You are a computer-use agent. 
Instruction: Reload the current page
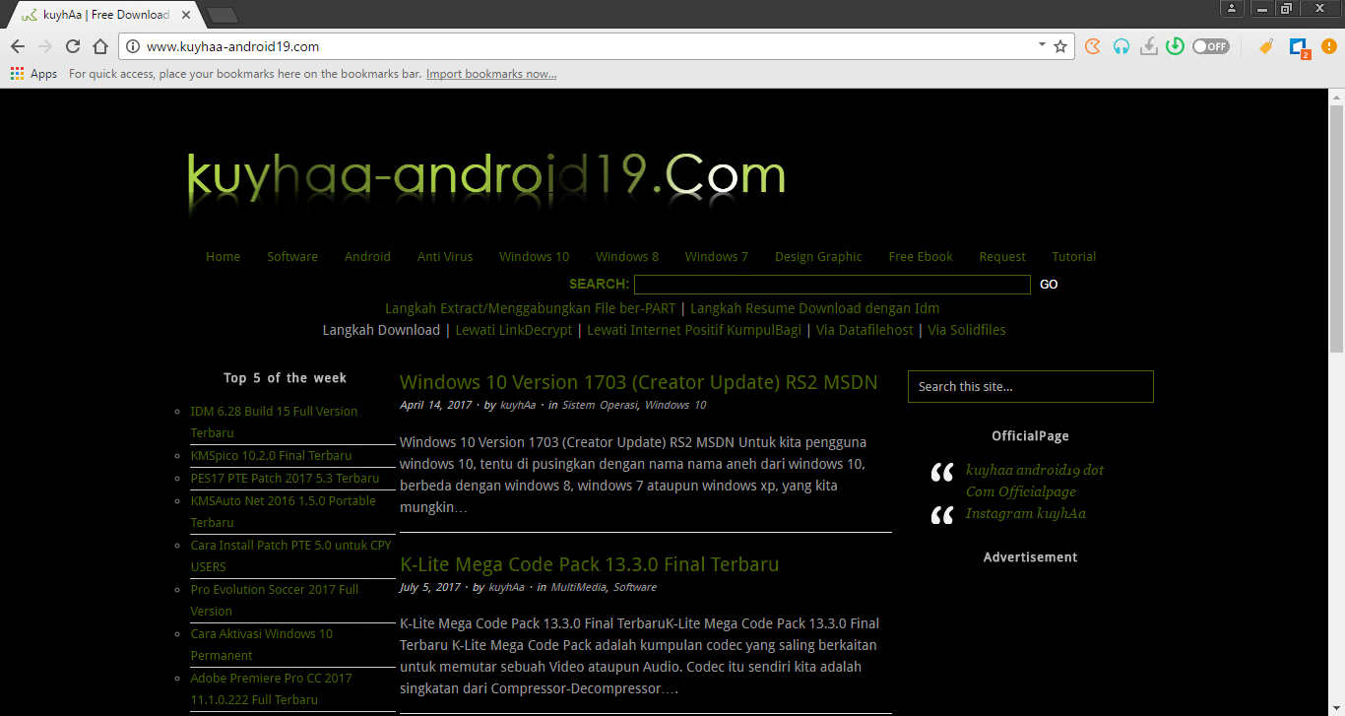click(72, 46)
